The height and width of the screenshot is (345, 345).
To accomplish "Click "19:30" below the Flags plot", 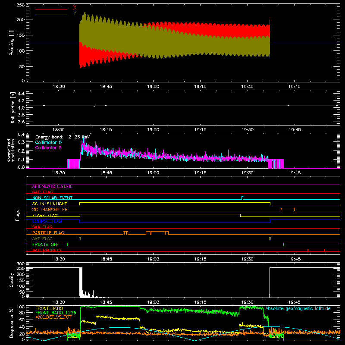I will 247,259.
